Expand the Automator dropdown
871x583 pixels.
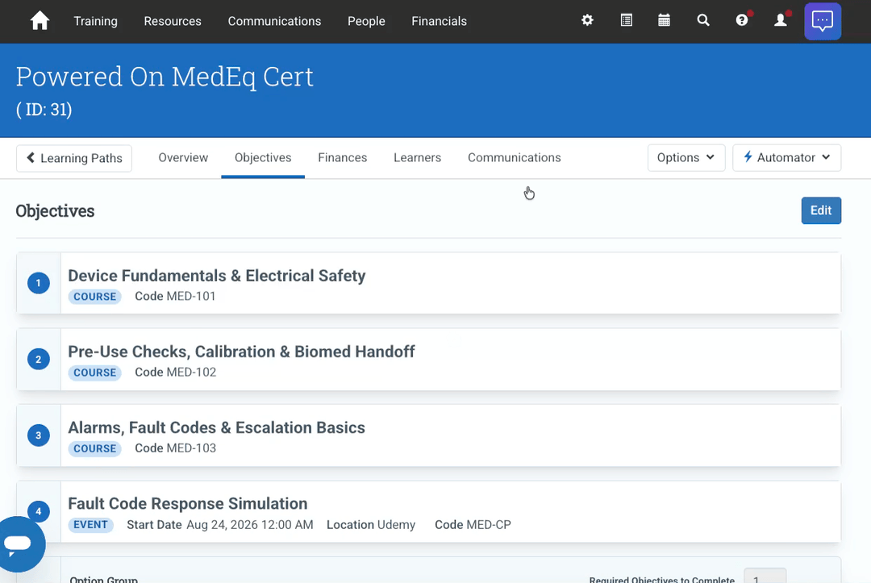786,158
